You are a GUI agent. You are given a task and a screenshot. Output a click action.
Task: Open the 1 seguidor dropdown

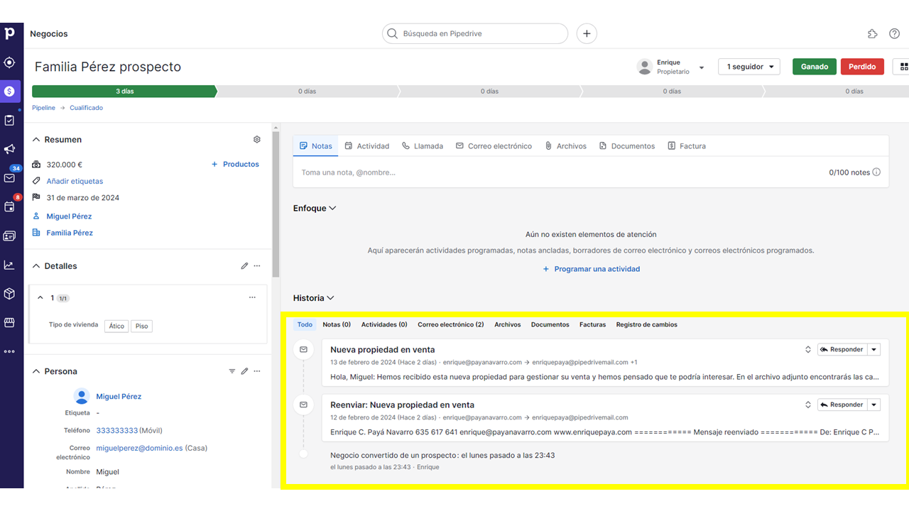coord(749,67)
